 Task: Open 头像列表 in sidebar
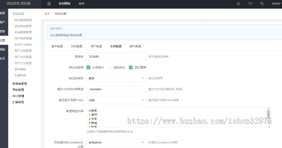pyautogui.click(x=20, y=75)
